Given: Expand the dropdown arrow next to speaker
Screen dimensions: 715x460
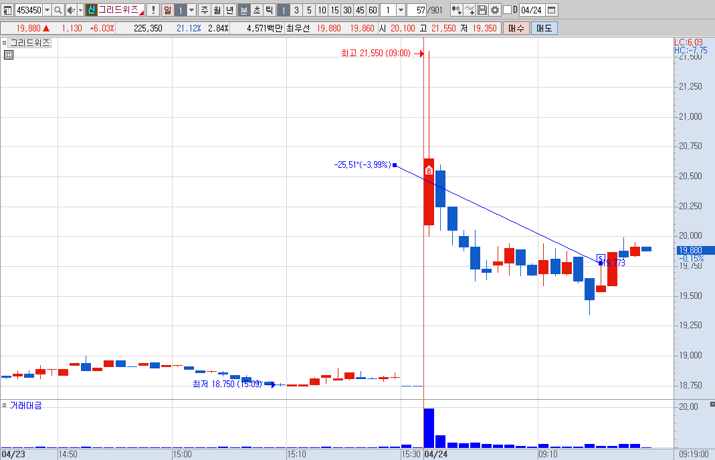Looking at the screenshot, I should click(81, 10).
